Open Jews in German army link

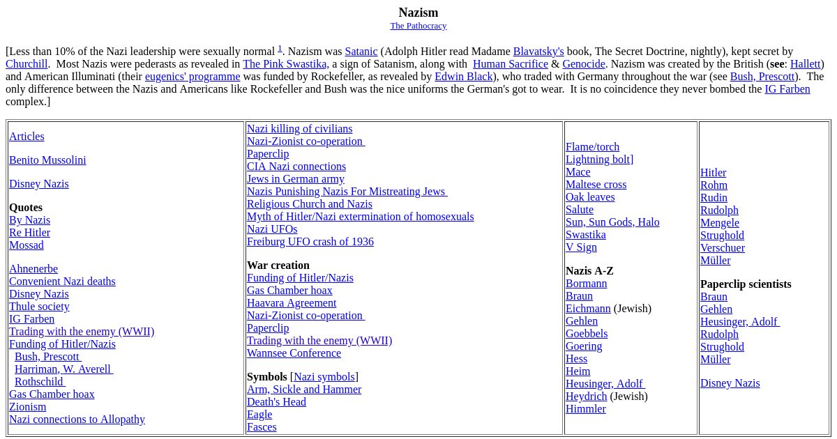(296, 179)
